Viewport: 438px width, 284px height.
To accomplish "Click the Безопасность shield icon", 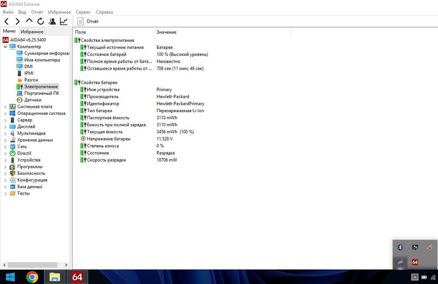I will point(13,173).
